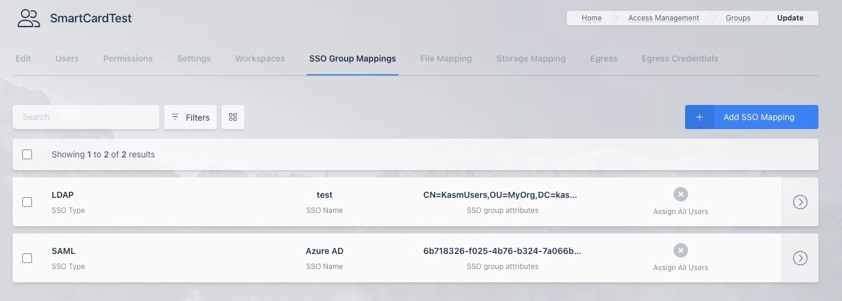Click the group users icon beside SmartCardTest

(28, 19)
